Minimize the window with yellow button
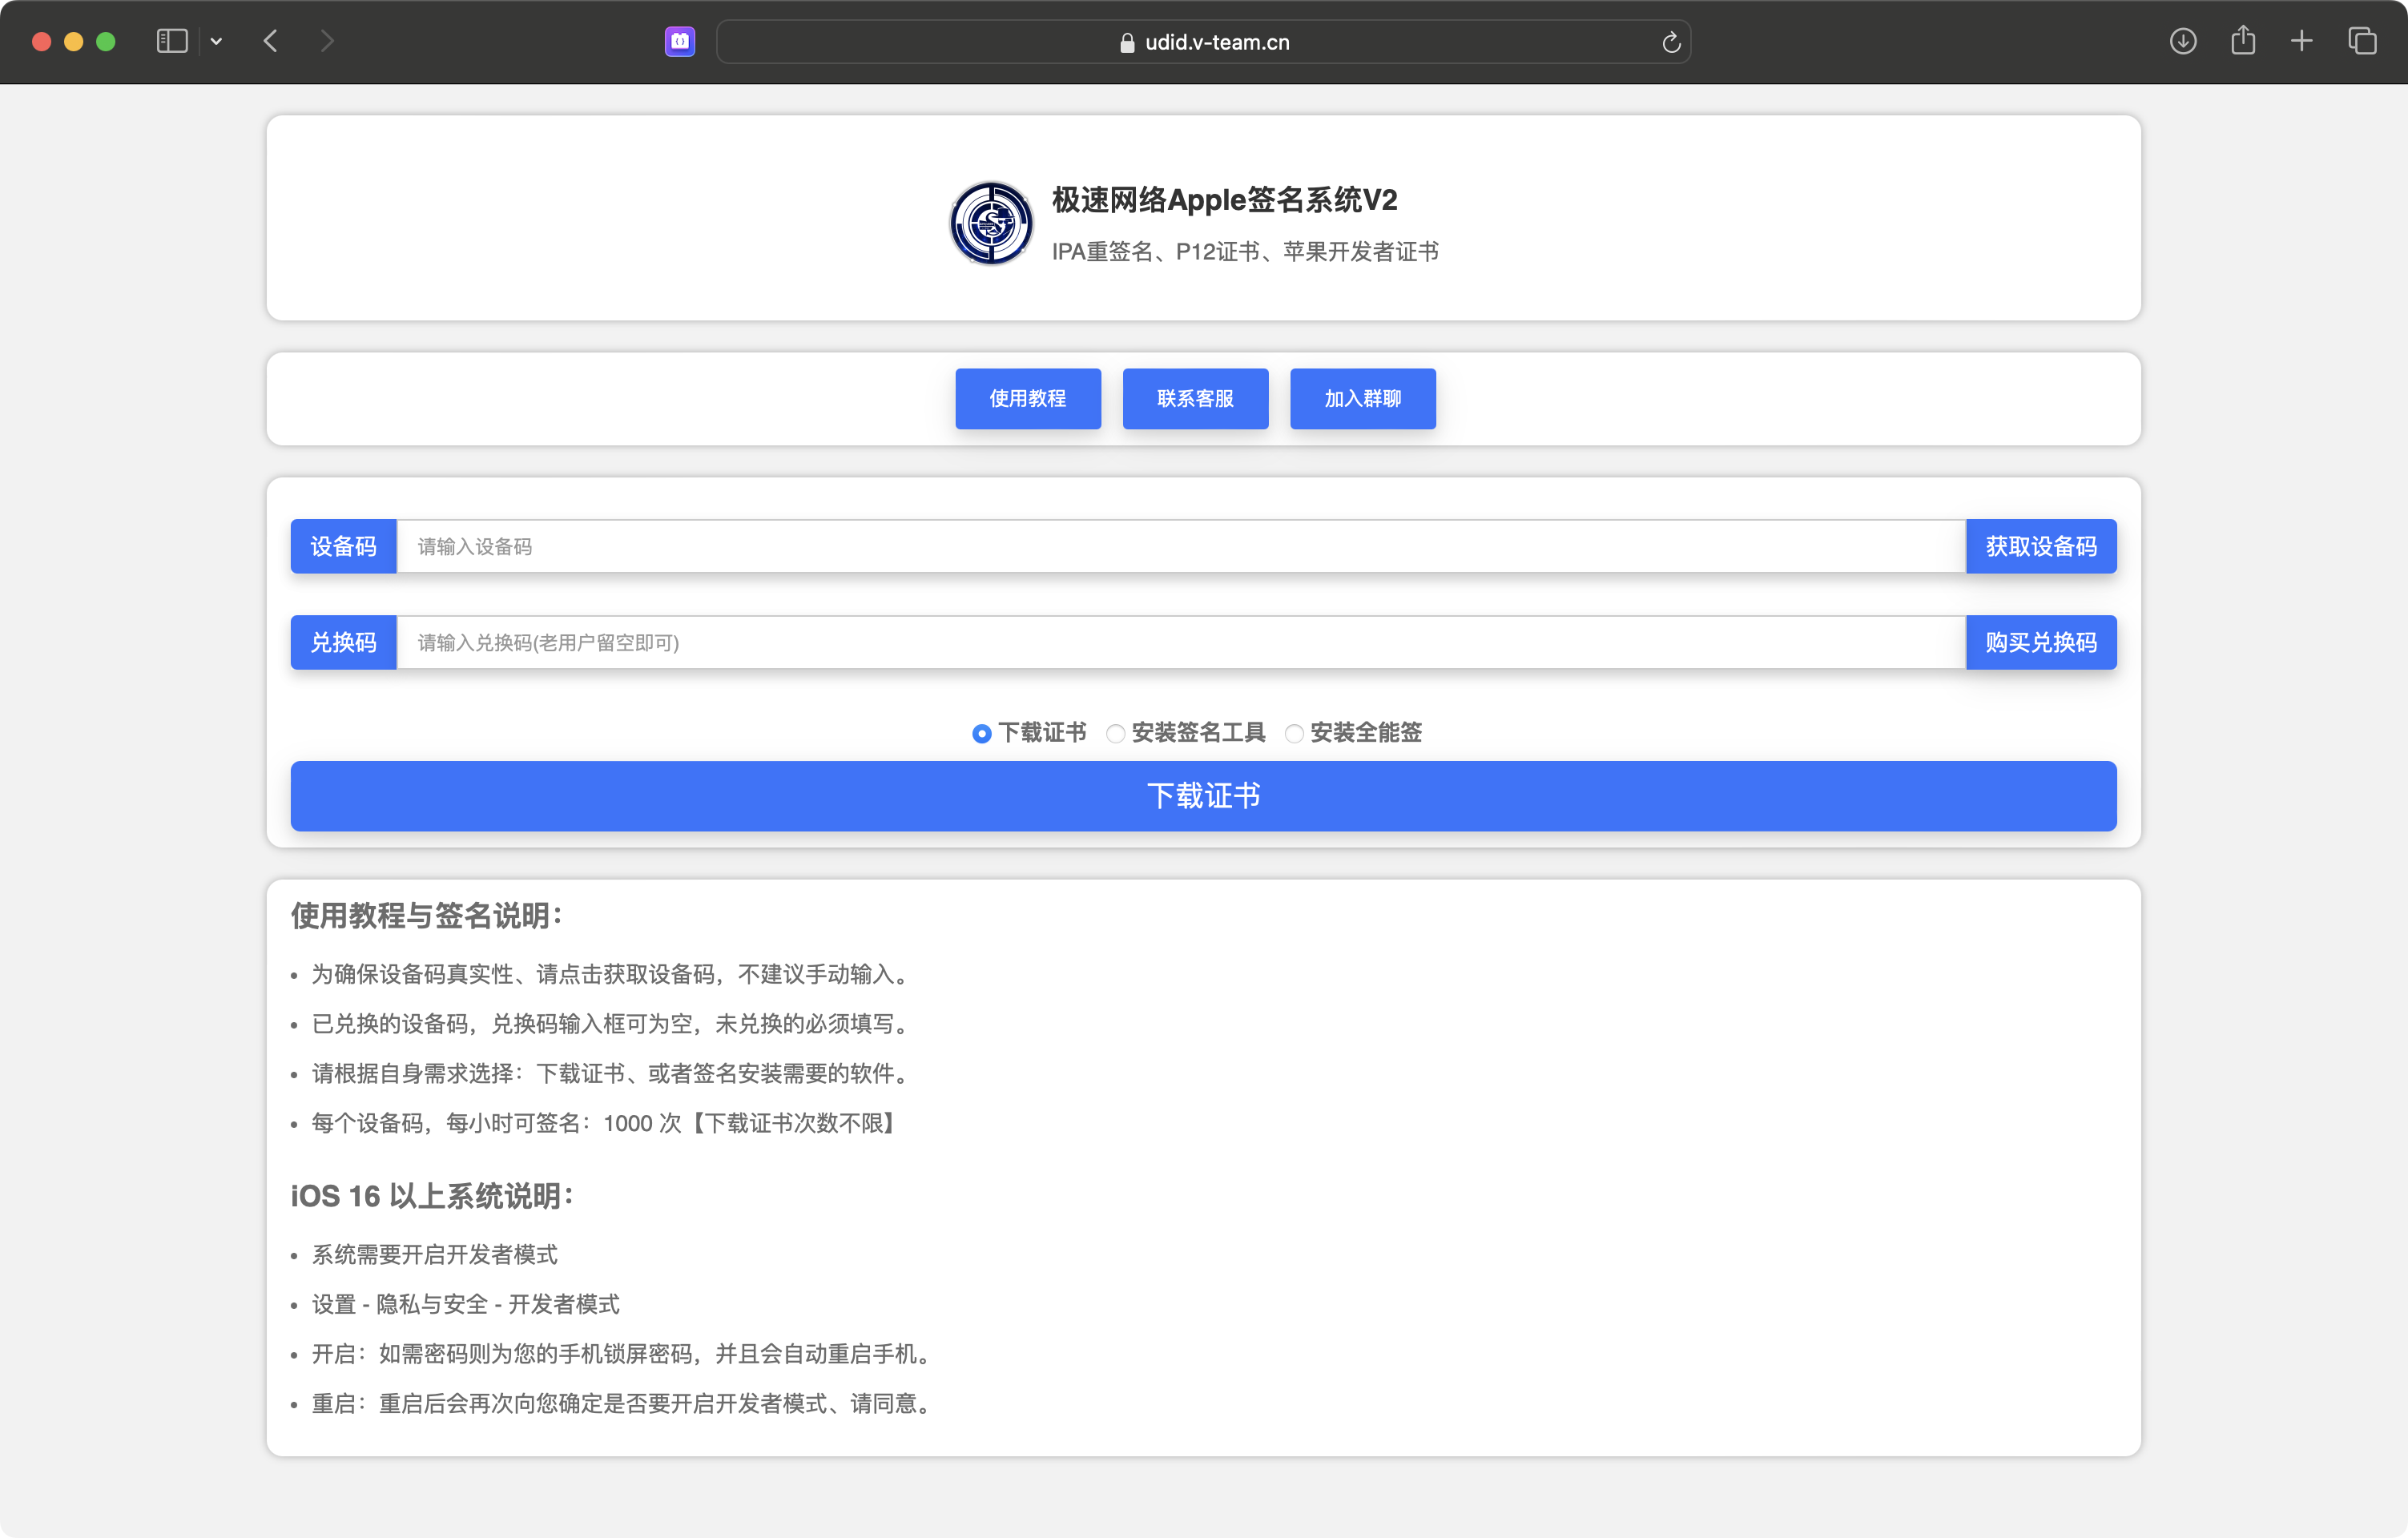 click(x=74, y=42)
